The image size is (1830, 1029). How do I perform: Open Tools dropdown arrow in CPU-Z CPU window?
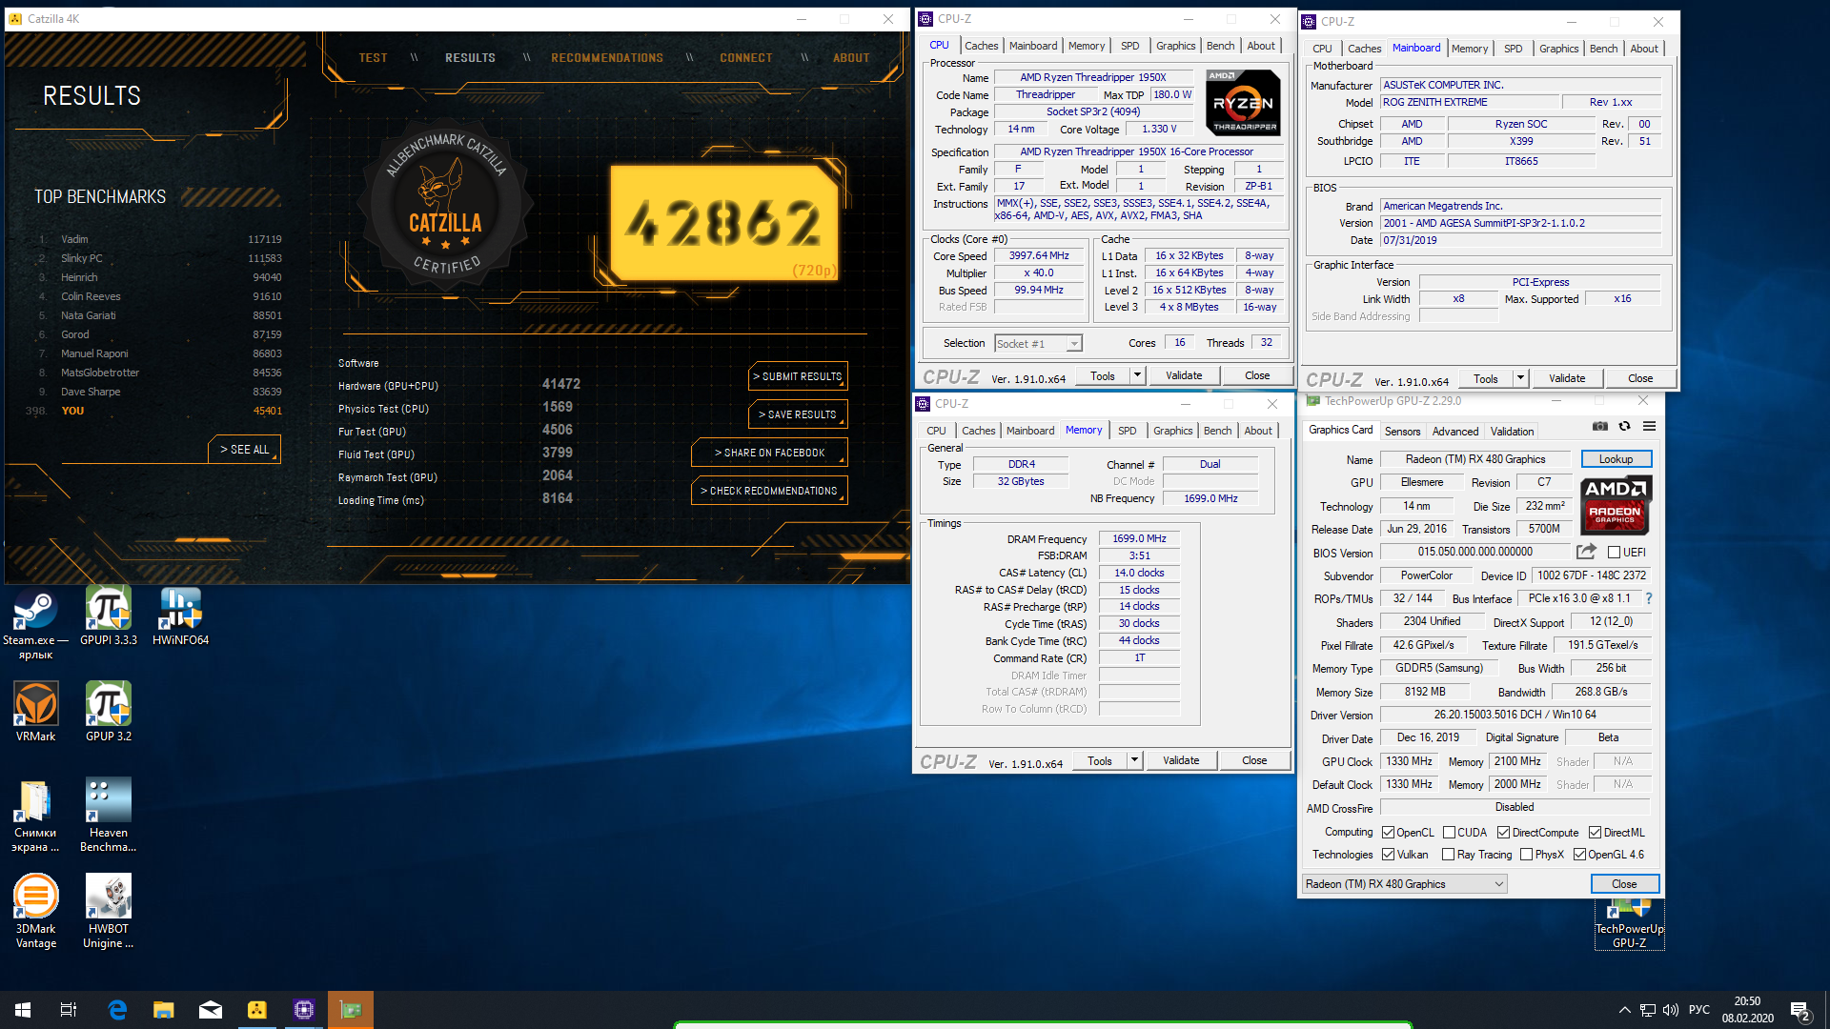point(1137,375)
